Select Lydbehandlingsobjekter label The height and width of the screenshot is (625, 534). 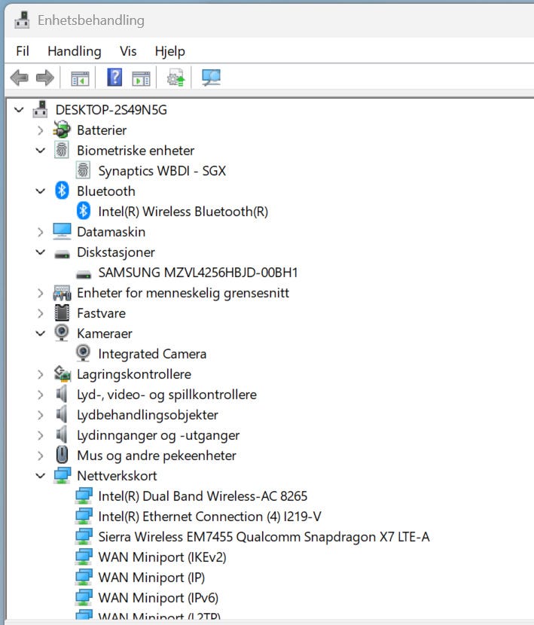(148, 415)
